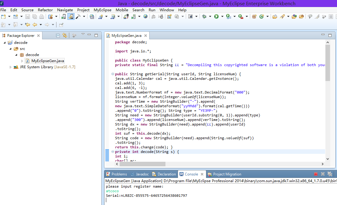Click the 'atcoco' input text in Console
337x205 pixels.
[112, 191]
